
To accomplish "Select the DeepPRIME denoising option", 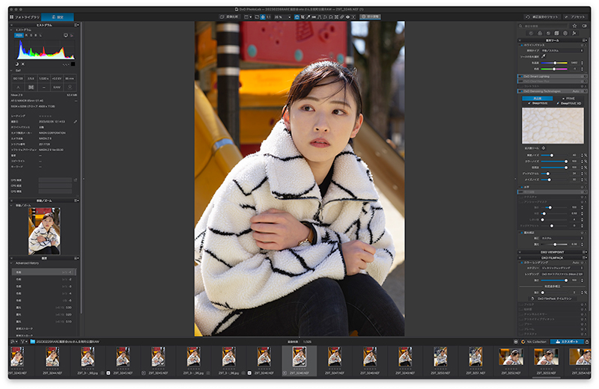I will coord(538,103).
